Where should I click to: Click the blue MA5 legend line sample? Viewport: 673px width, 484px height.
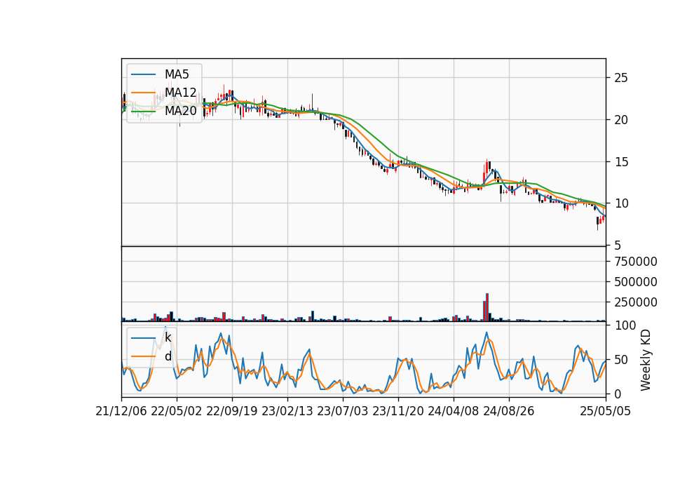pyautogui.click(x=143, y=74)
